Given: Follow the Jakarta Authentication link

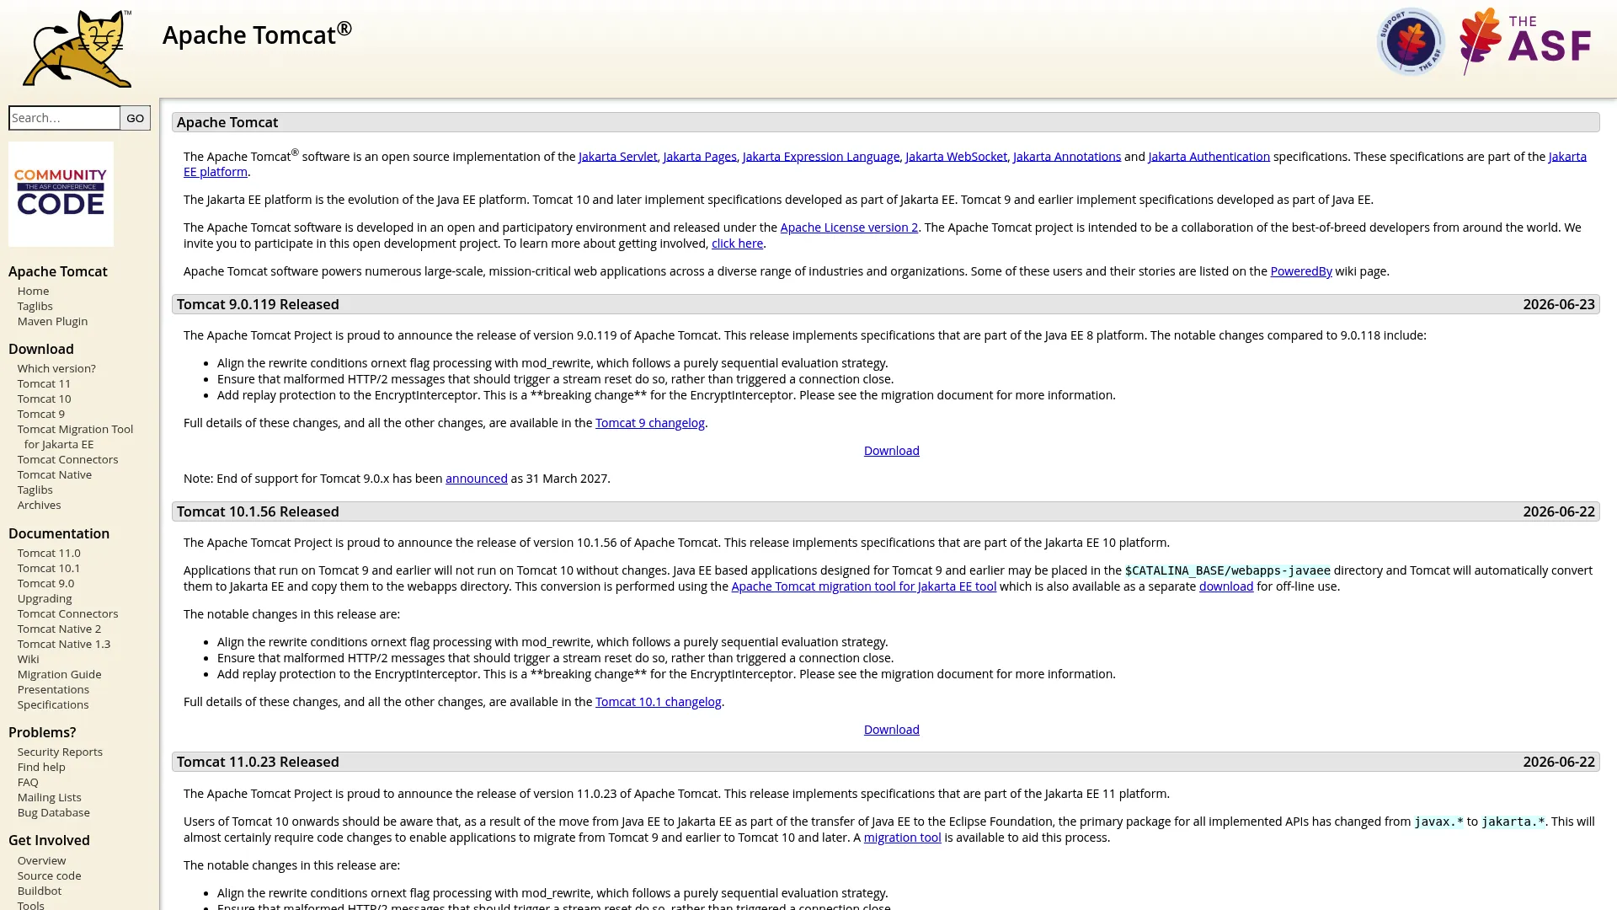Looking at the screenshot, I should coord(1209,157).
